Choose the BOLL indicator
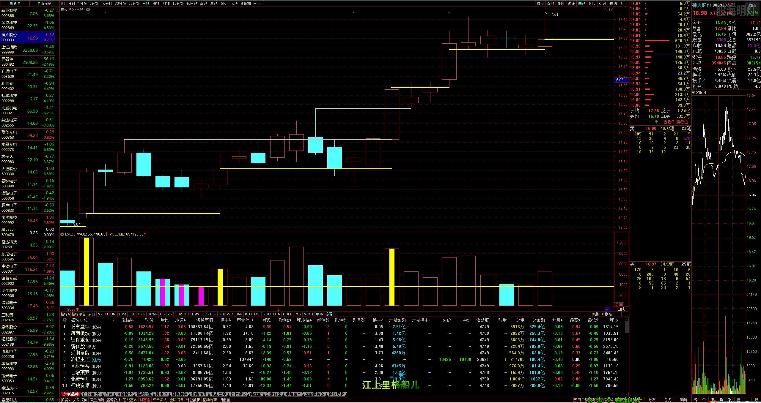The height and width of the screenshot is (403, 761). point(287,314)
